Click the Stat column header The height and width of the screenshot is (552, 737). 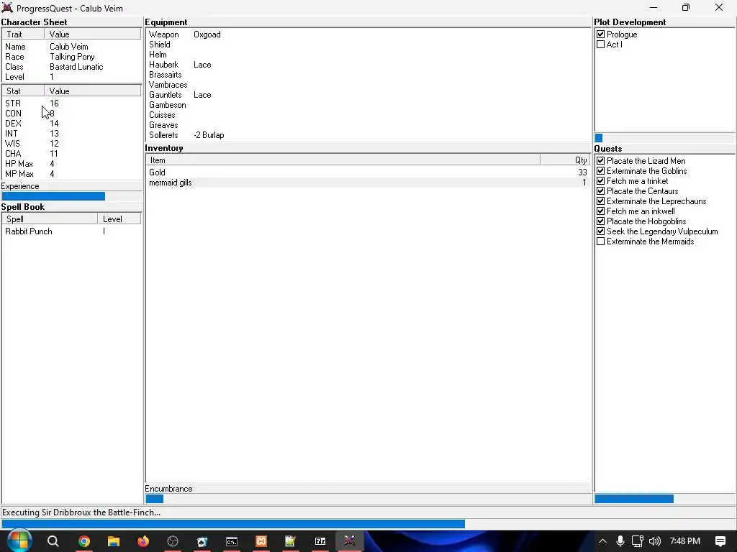point(23,91)
